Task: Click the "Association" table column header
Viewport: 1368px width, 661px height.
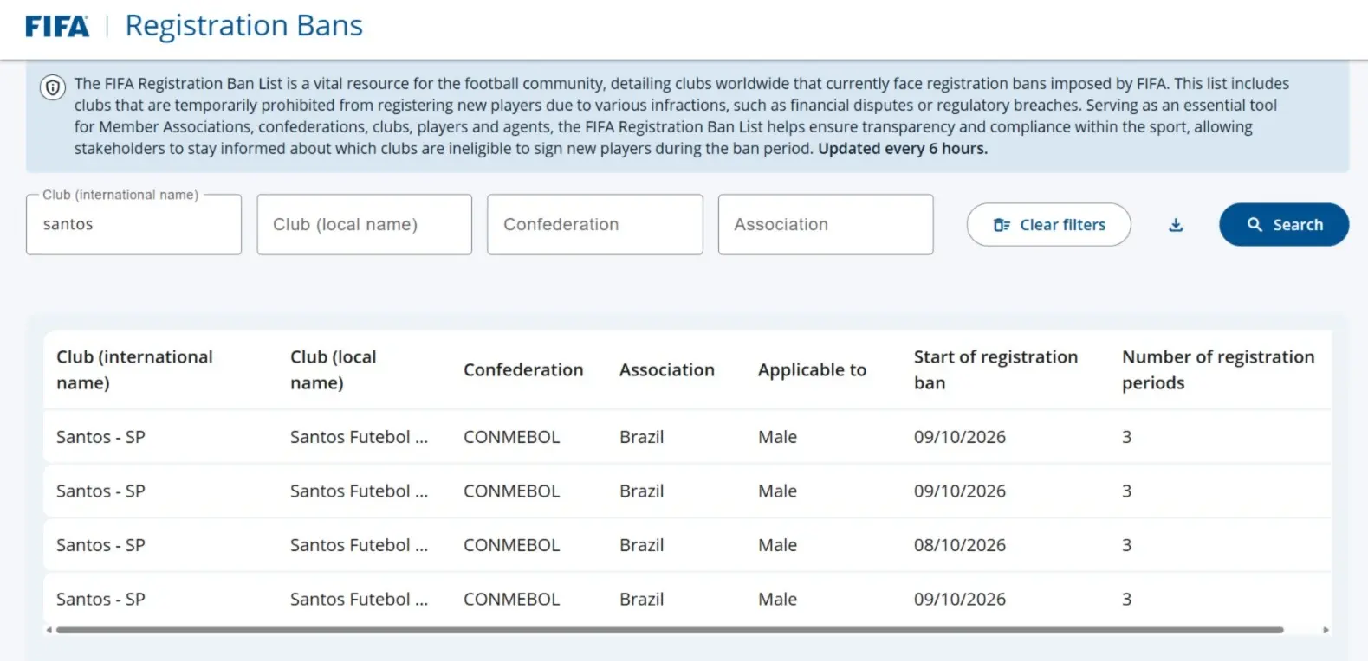Action: 667,370
